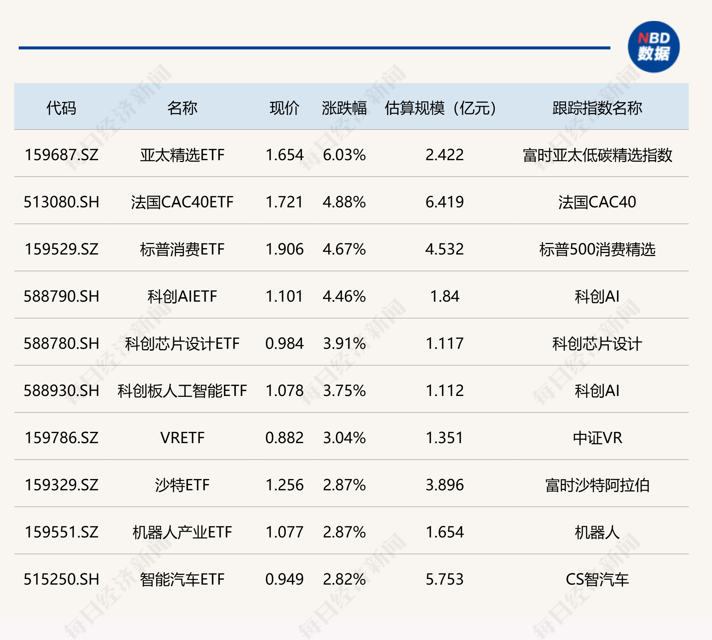712x640 pixels.
Task: Select 标普消费ETF row name
Action: point(182,249)
